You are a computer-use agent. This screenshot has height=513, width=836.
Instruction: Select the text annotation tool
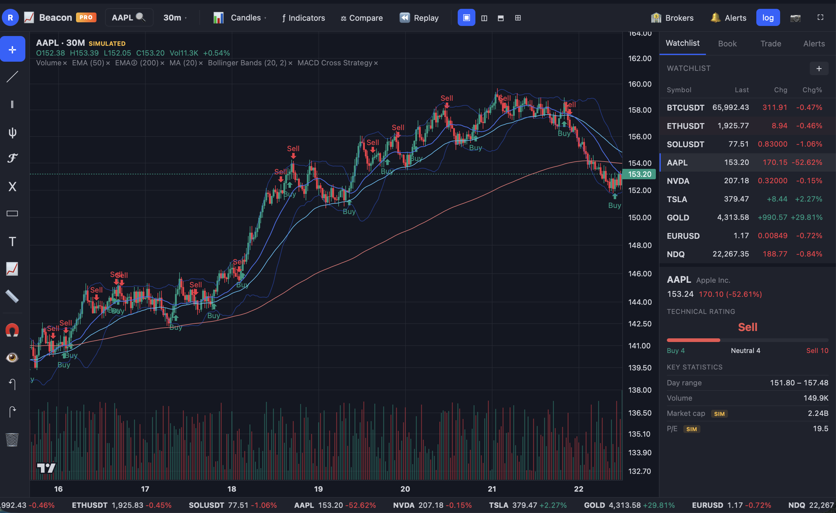[x=13, y=242]
